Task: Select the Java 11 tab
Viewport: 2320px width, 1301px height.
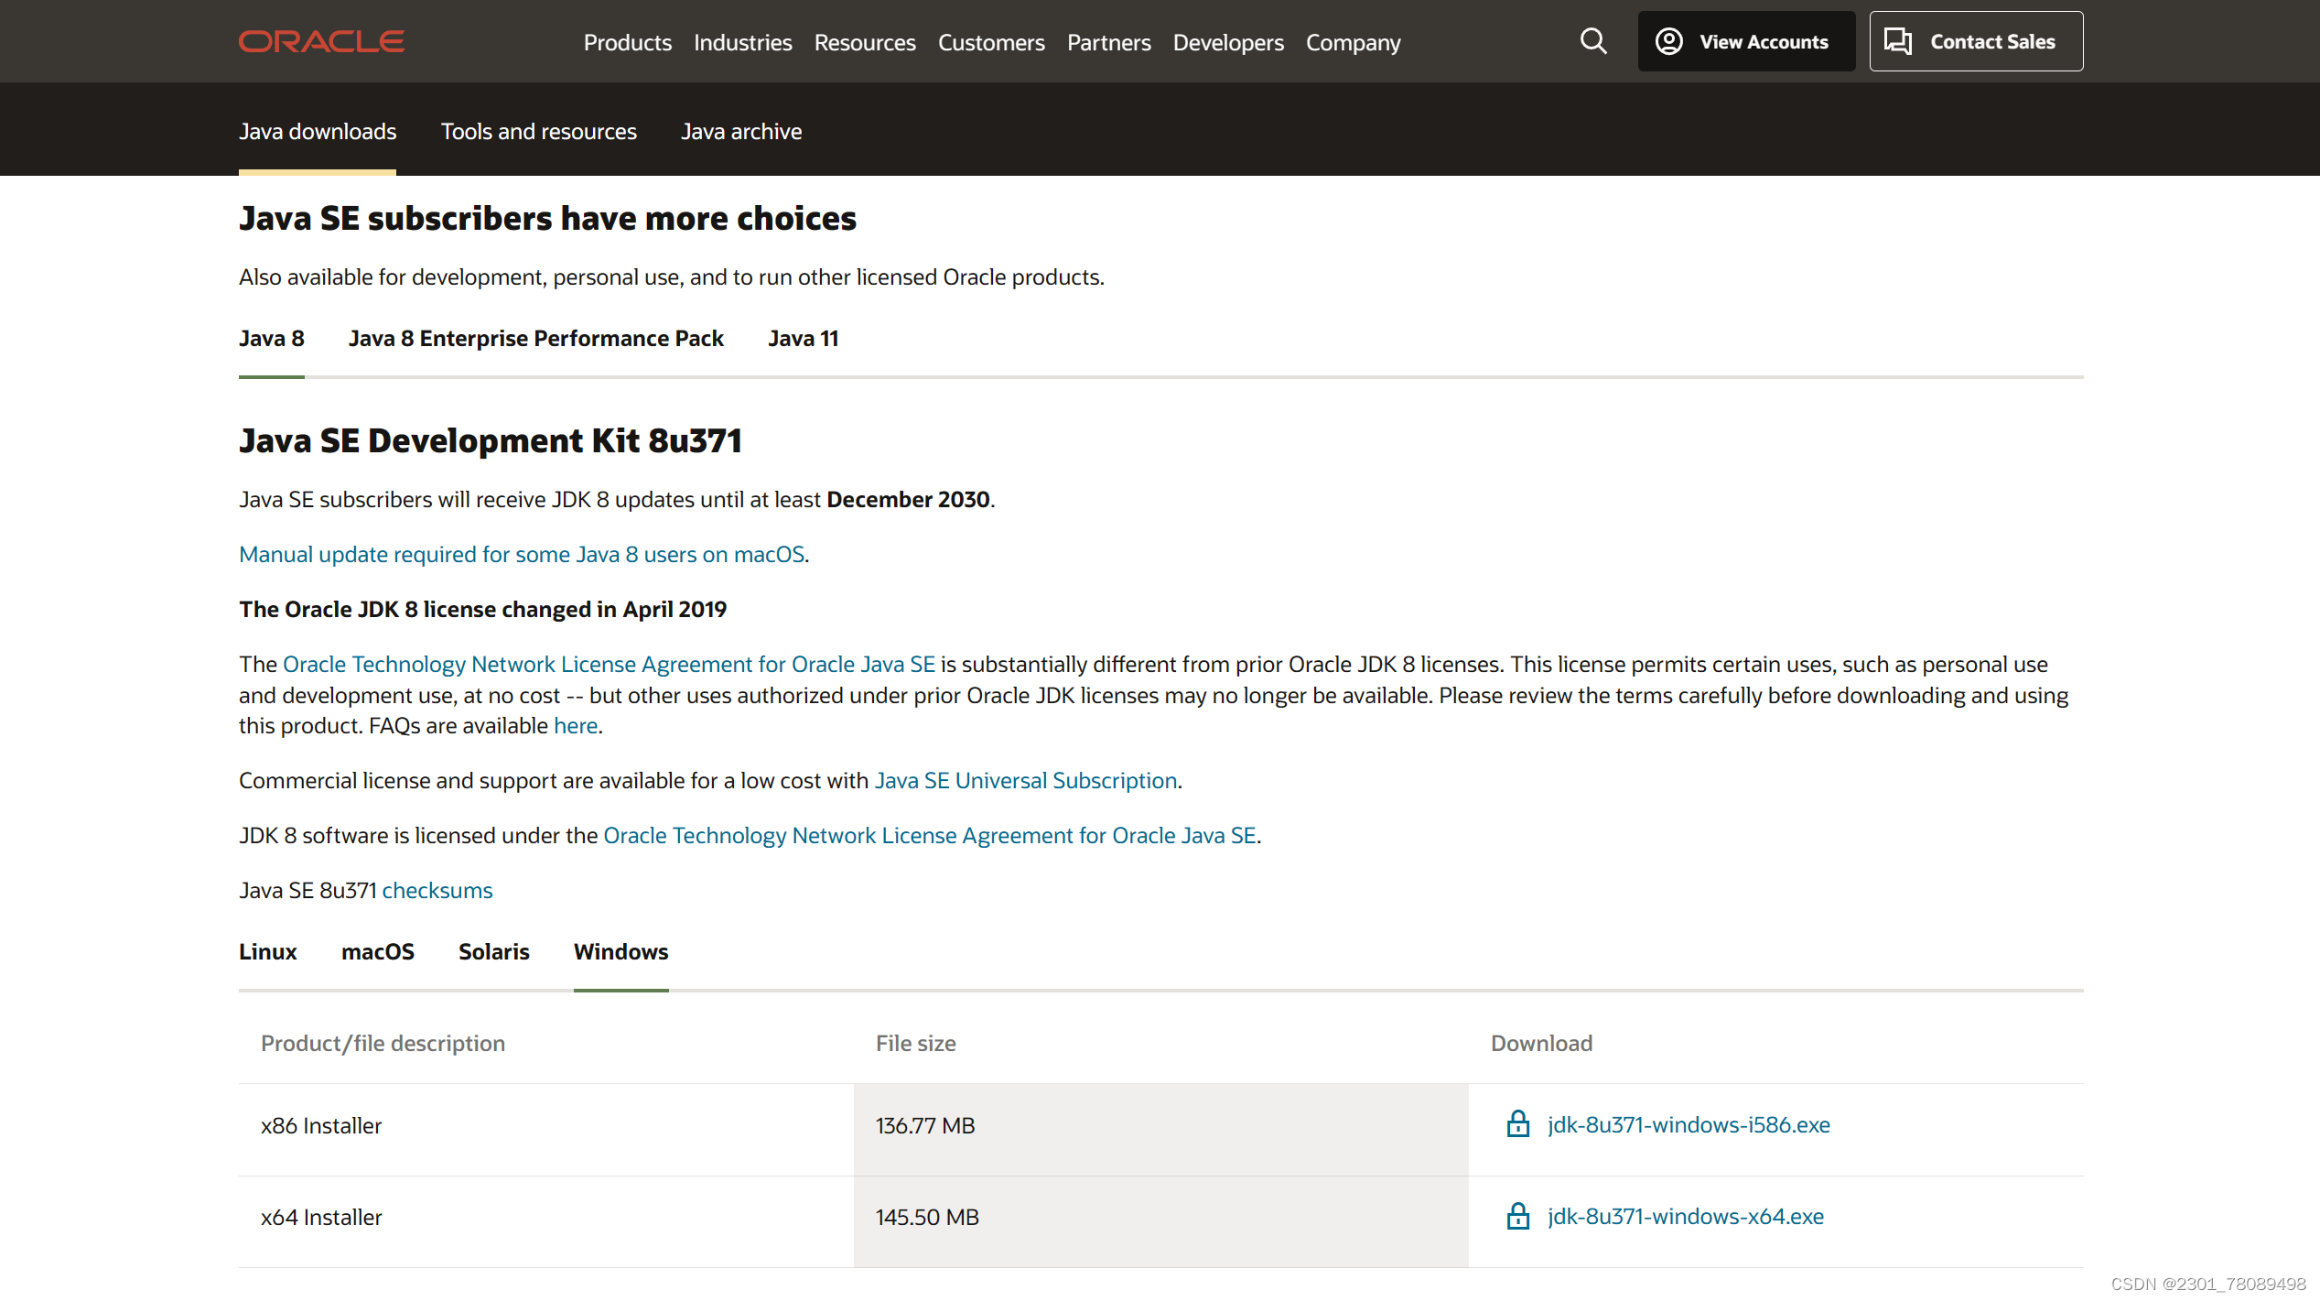Action: 803,338
